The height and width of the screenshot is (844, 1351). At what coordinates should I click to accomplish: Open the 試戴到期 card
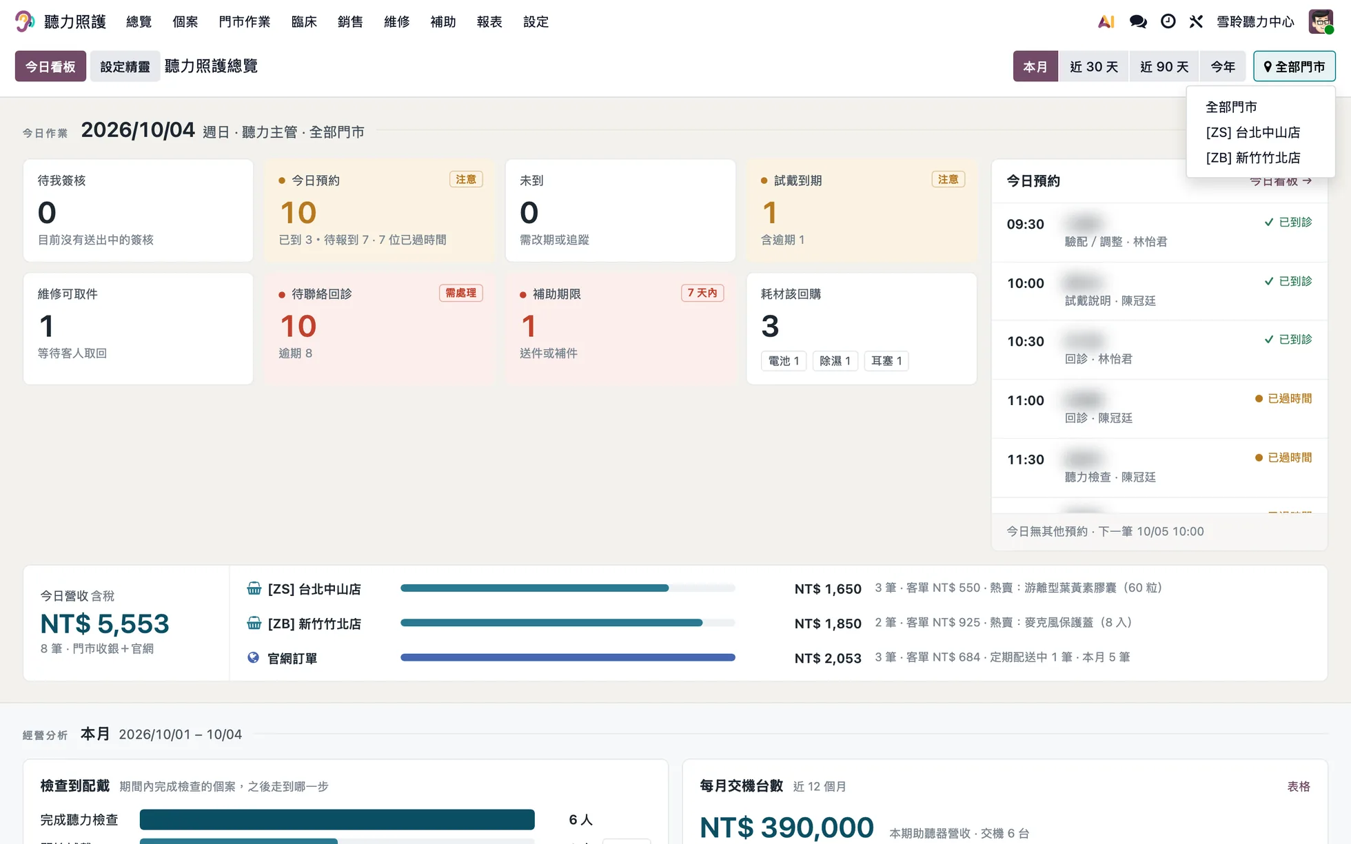tap(862, 211)
